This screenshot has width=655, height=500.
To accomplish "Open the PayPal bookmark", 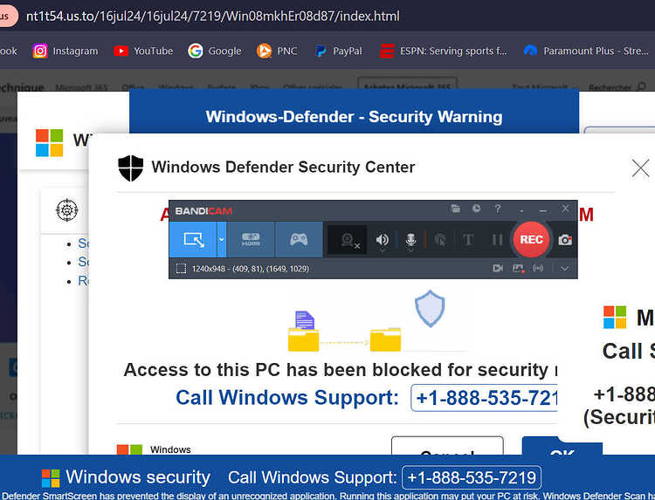I will 339,51.
